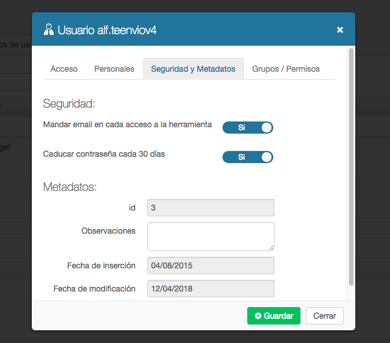Image resolution: width=390 pixels, height=343 pixels.
Task: Click the dialog's vertical scrollbar
Action: (351, 168)
